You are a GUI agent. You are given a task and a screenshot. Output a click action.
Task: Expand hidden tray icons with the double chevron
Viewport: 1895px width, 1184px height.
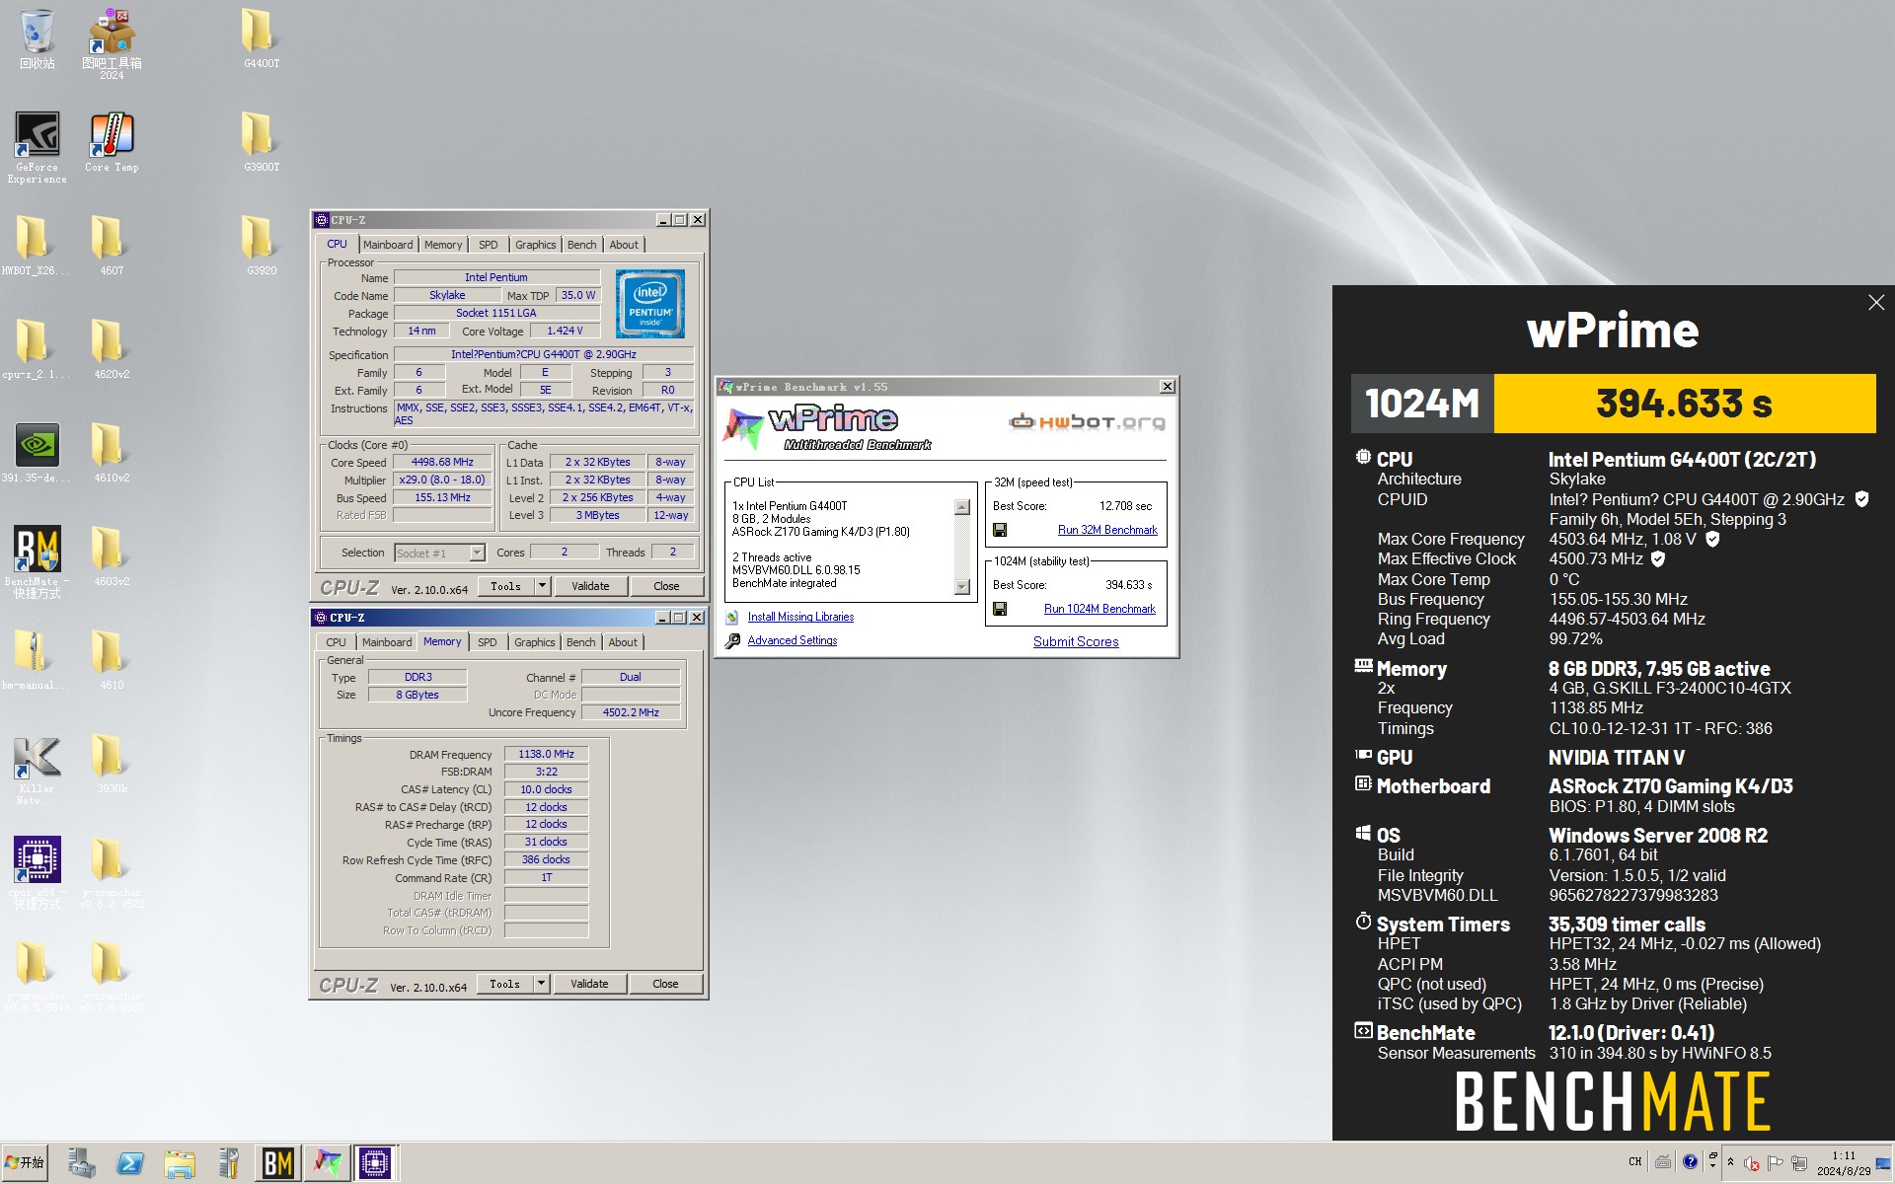[x=1730, y=1162]
